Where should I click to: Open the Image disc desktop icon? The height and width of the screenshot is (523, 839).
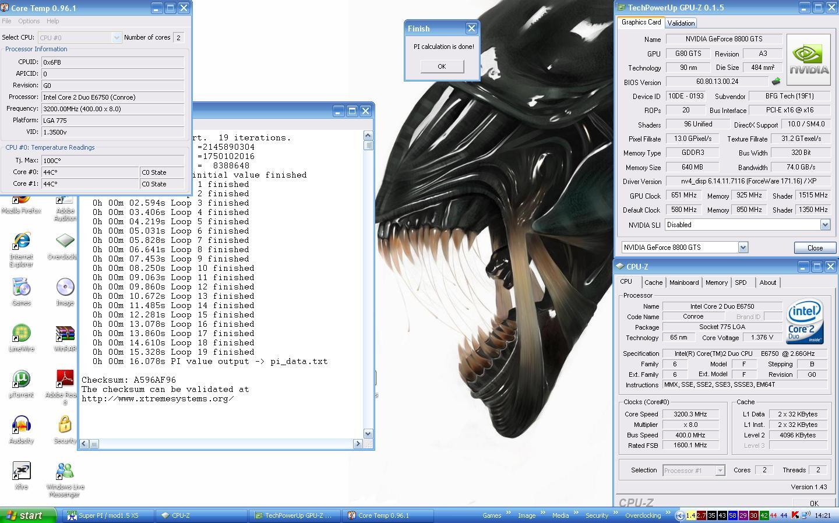click(x=65, y=287)
